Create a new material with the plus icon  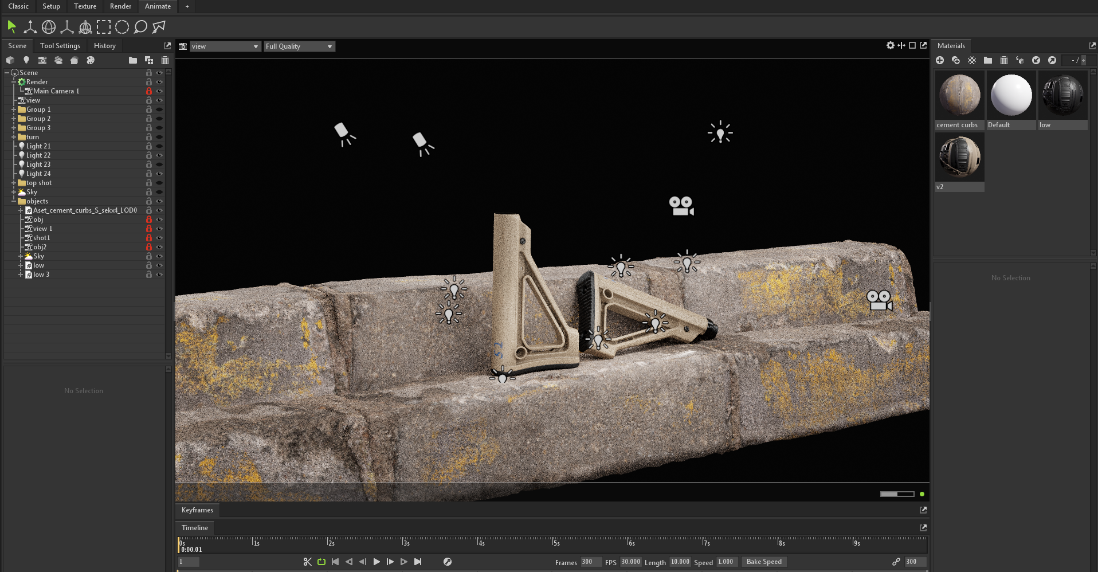940,60
